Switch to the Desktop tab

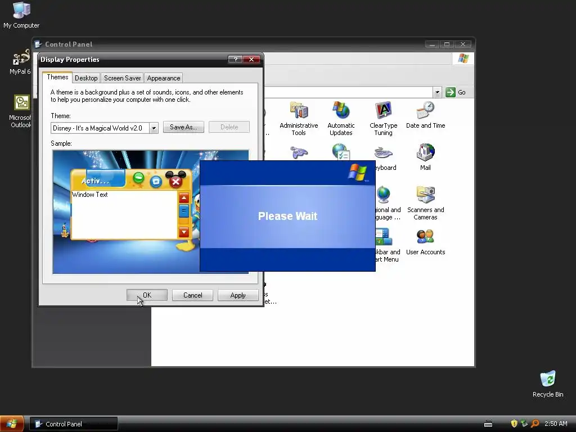click(x=86, y=78)
